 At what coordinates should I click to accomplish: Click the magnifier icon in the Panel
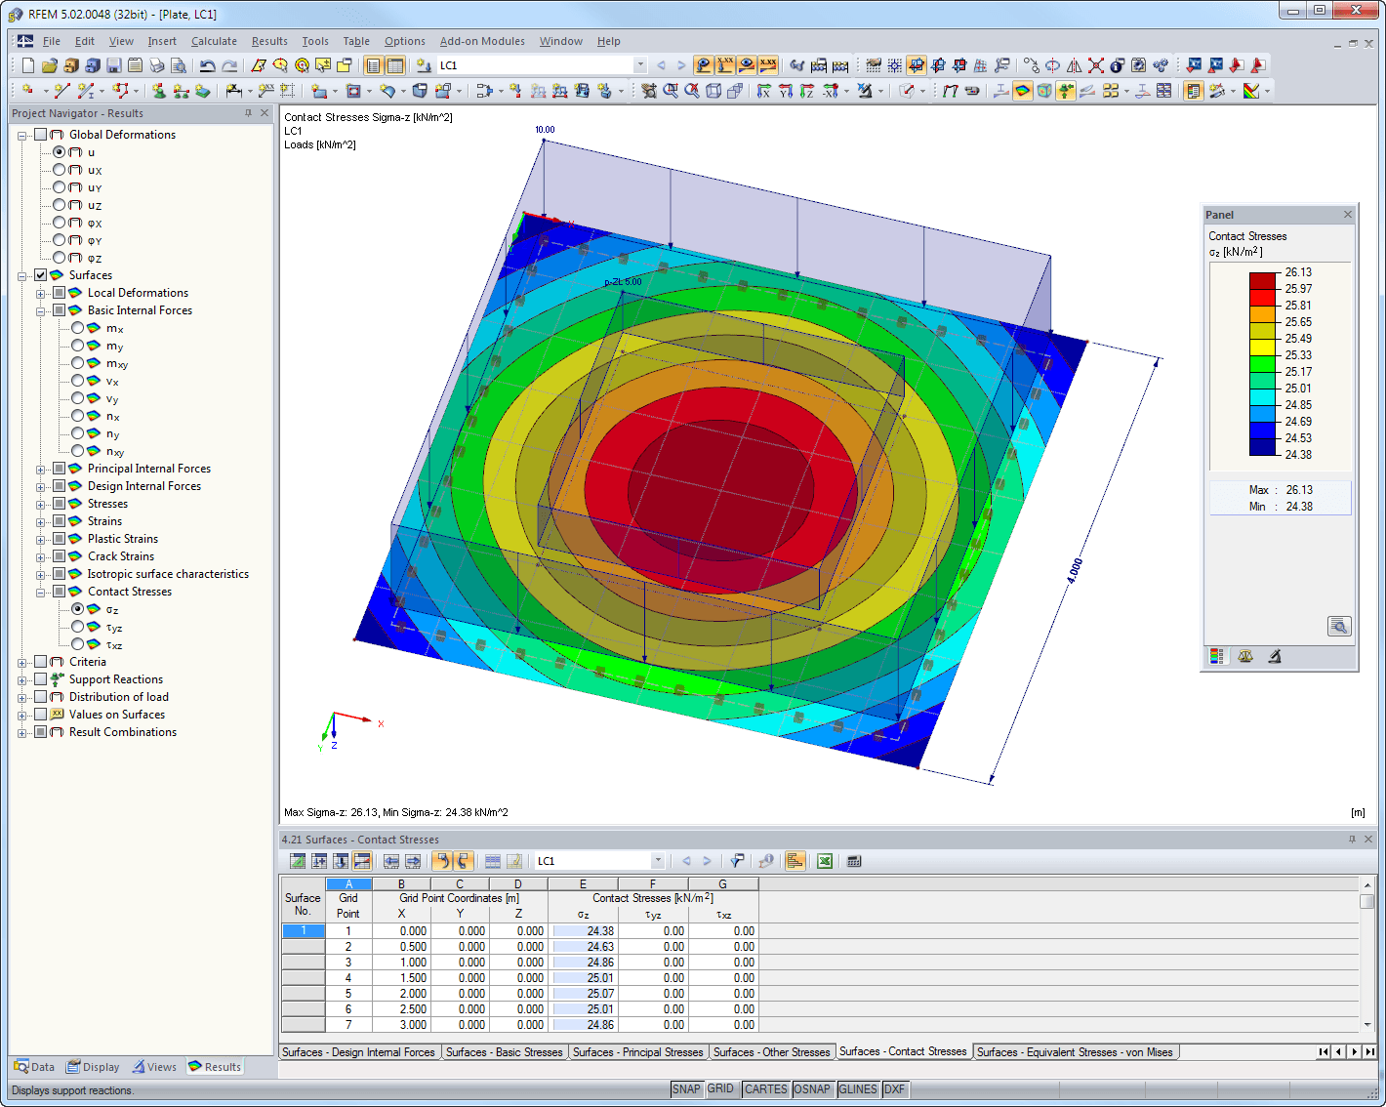pyautogui.click(x=1339, y=627)
